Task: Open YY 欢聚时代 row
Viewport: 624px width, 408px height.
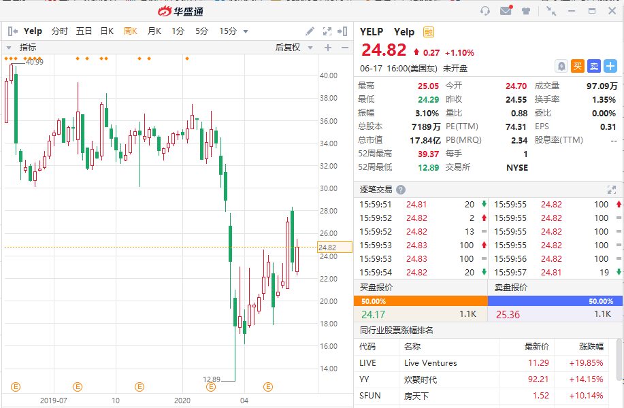Action: click(482, 379)
